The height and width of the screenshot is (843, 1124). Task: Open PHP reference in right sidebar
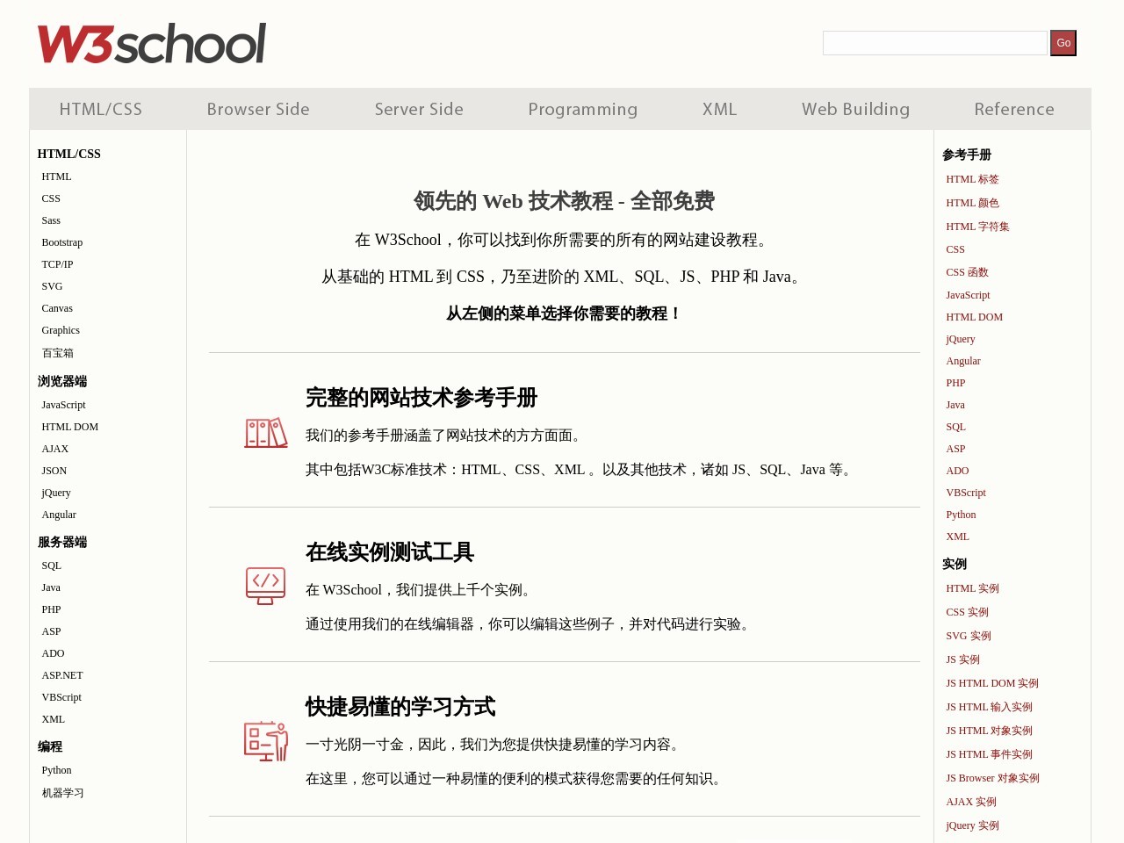pyautogui.click(x=955, y=383)
